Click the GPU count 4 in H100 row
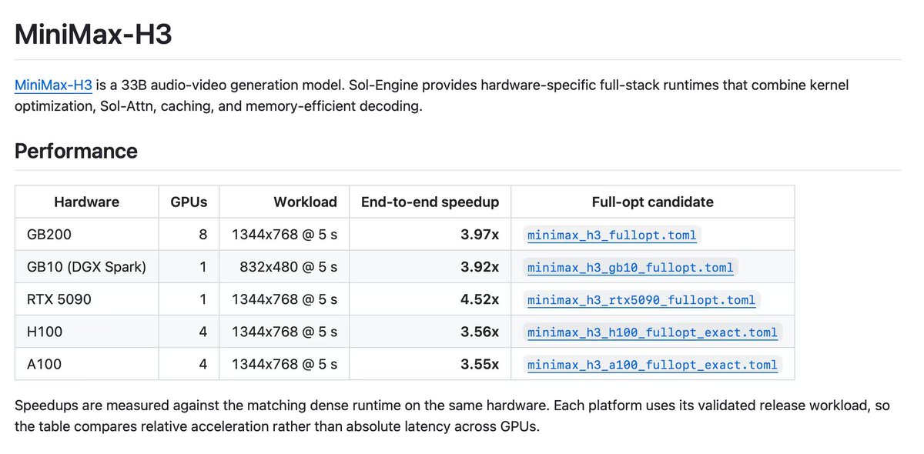 (203, 331)
